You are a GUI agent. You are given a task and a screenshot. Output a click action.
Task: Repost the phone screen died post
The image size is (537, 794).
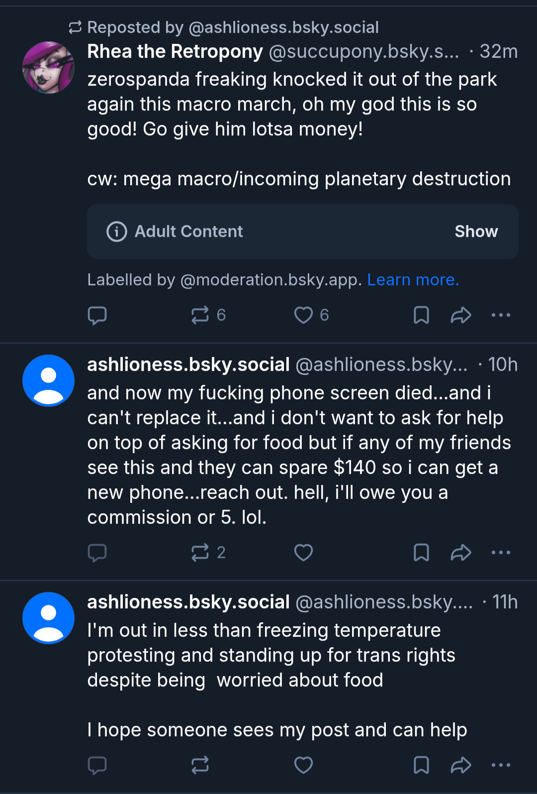coord(208,553)
